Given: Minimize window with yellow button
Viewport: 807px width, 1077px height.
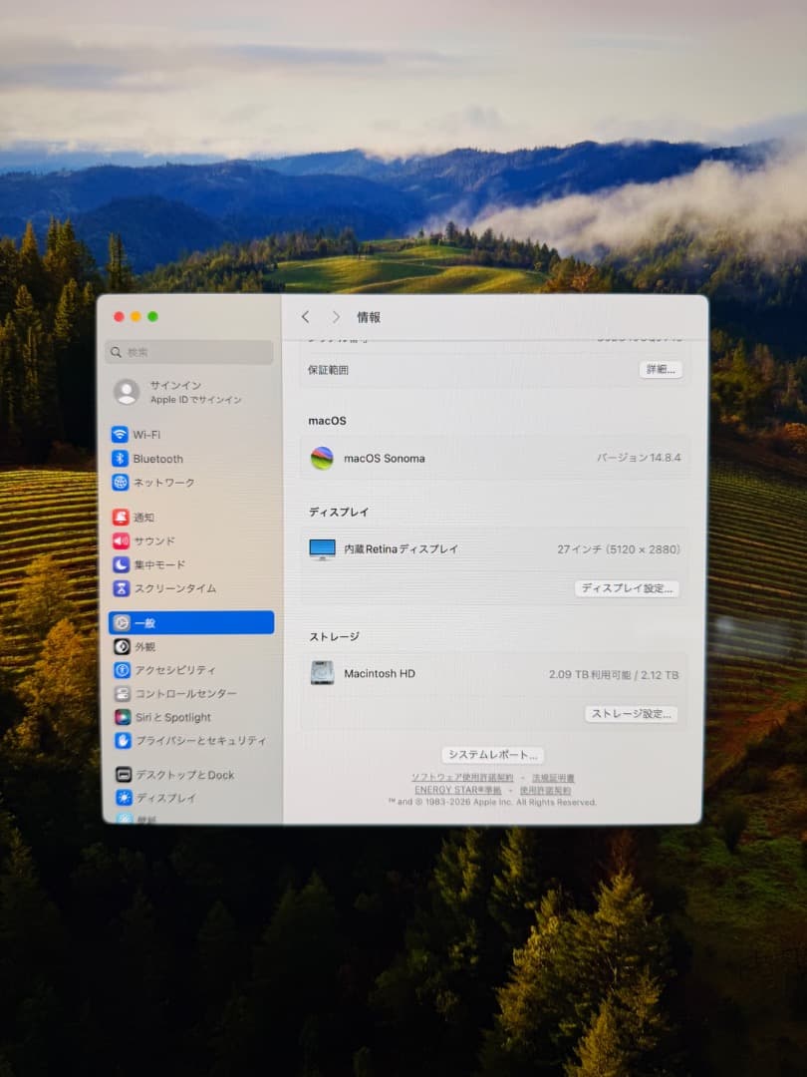Looking at the screenshot, I should click(x=135, y=316).
